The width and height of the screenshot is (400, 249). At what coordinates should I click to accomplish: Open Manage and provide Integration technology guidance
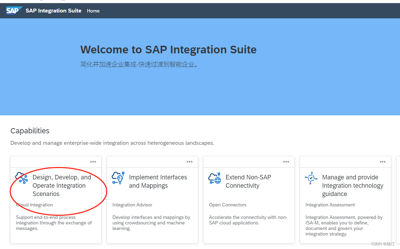pyautogui.click(x=353, y=185)
